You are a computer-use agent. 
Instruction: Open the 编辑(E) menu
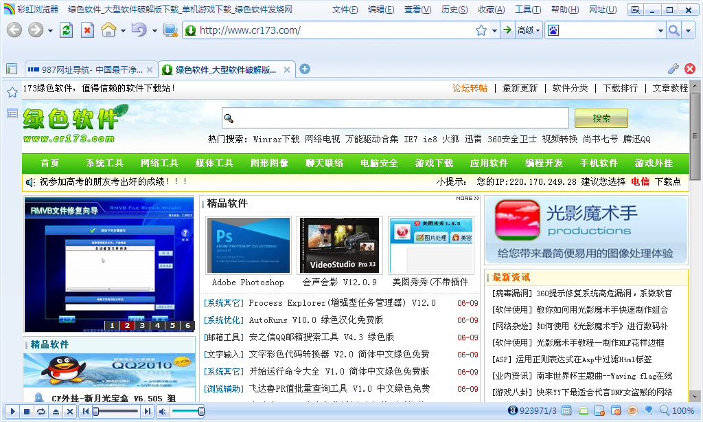tap(381, 10)
